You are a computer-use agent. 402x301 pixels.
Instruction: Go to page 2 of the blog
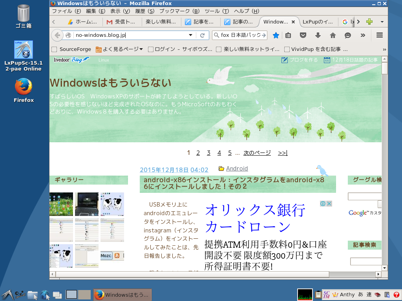click(x=198, y=153)
